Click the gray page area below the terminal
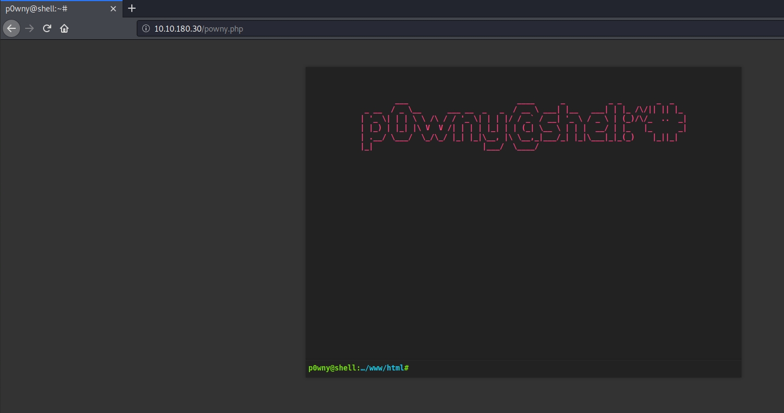The width and height of the screenshot is (784, 413). 523,395
